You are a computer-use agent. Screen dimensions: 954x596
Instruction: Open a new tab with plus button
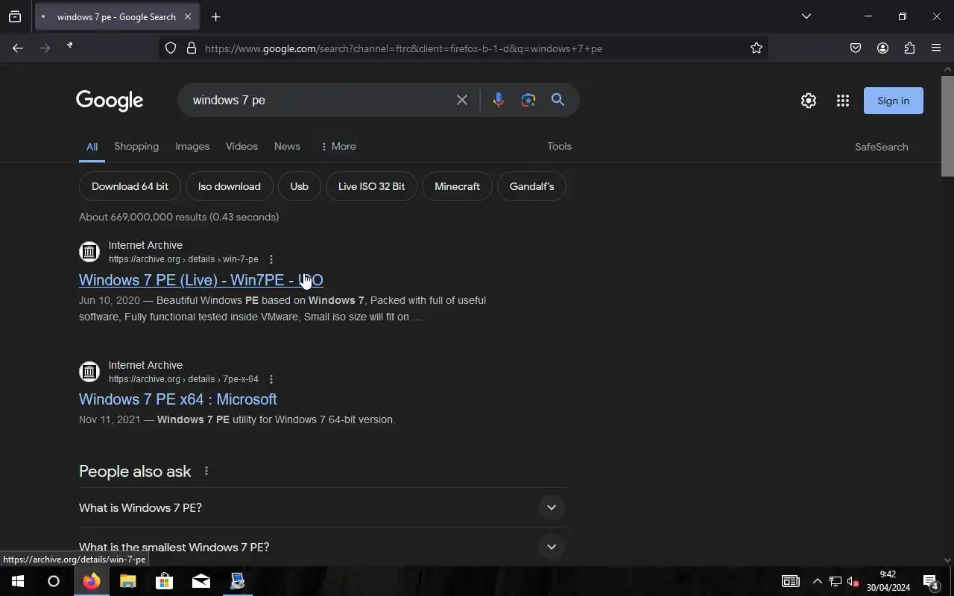click(215, 16)
